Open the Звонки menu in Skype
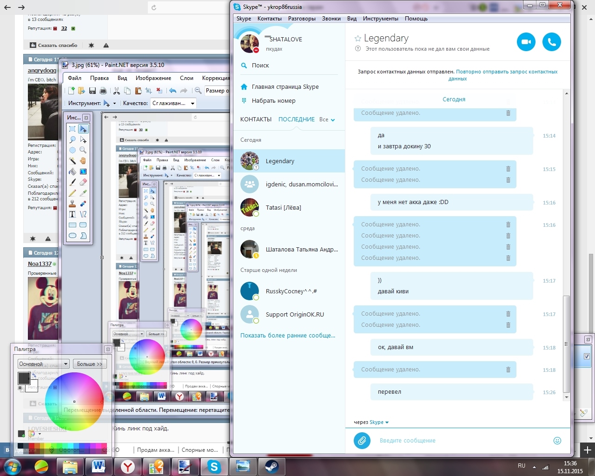Image resolution: width=595 pixels, height=476 pixels. (331, 19)
